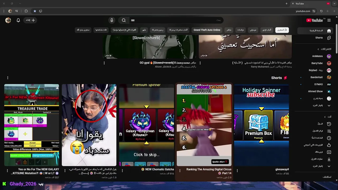
Task: Open History (السجل) in sidebar
Action: pos(316,124)
